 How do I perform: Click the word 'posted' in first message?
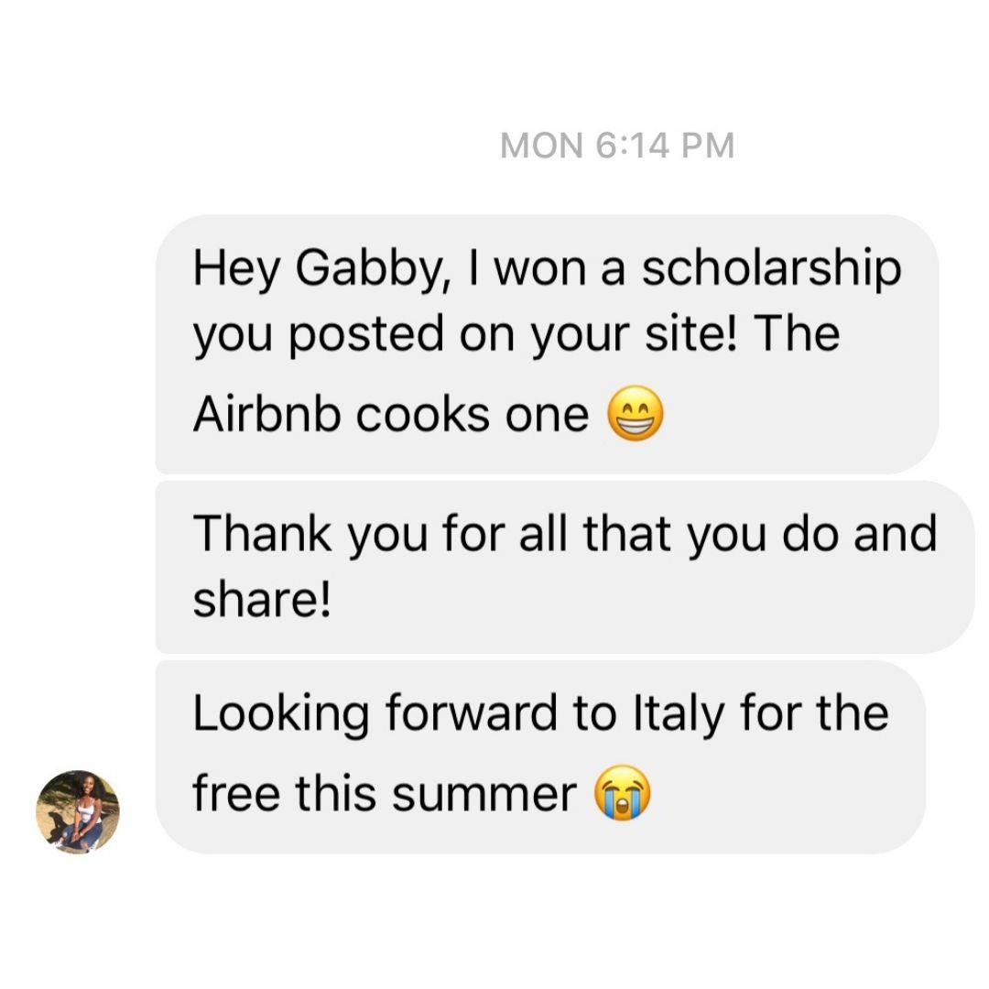click(x=366, y=334)
